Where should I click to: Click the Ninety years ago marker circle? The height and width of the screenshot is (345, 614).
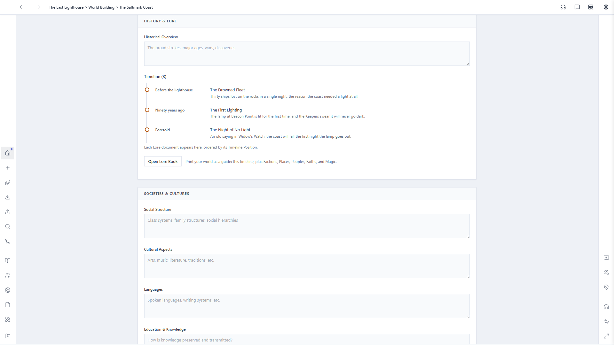[x=147, y=110]
